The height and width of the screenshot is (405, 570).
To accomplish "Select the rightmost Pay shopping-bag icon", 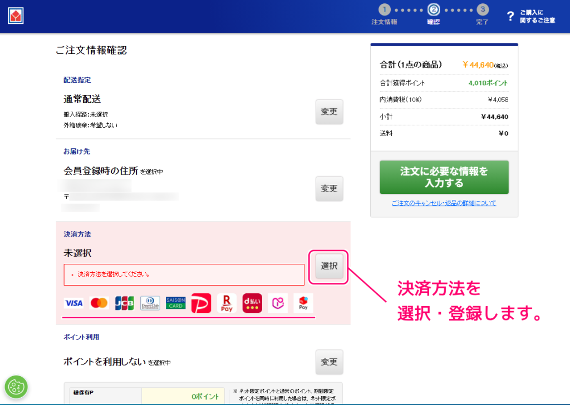I will point(303,302).
